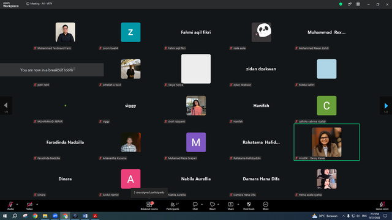Select Arkanantha Kusuma photo tile

(130, 142)
